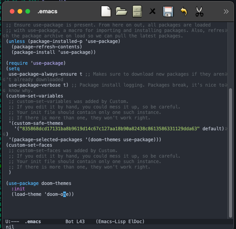Expand the toolbar overflow chevron
Screen dimensions: 236x229
(x=225, y=11)
